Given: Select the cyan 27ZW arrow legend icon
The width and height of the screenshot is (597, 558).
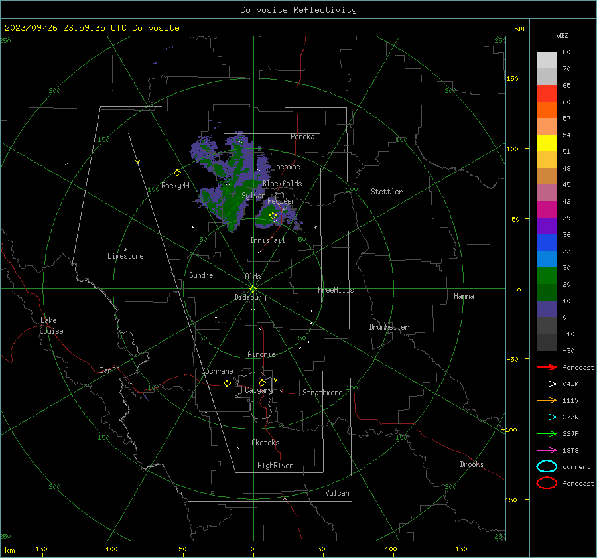Looking at the screenshot, I should point(547,417).
